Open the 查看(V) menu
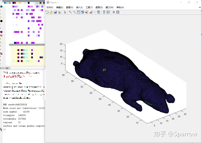The width and height of the screenshot is (202, 143). pyautogui.click(x=70, y=8)
